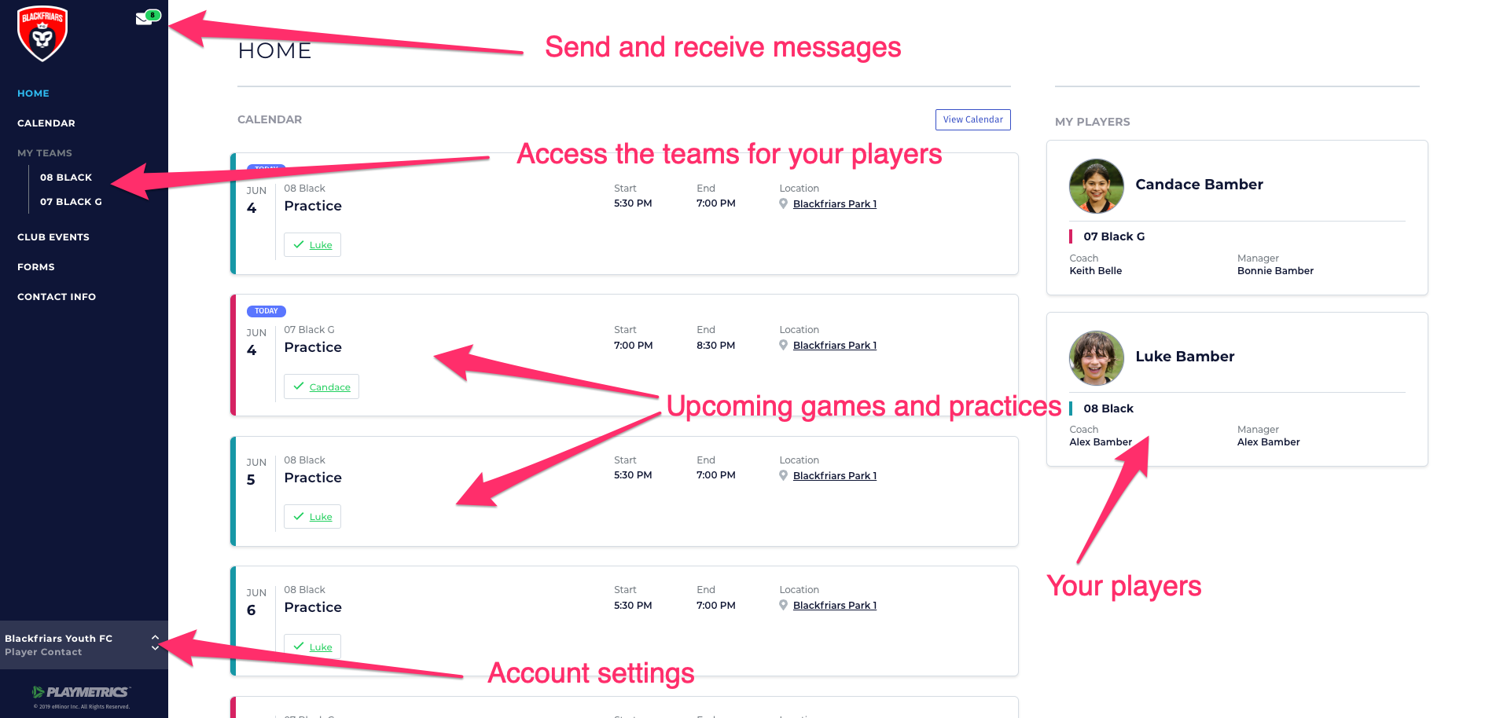Open Luke Bamber's profile photo
1485x718 pixels.
tap(1096, 358)
